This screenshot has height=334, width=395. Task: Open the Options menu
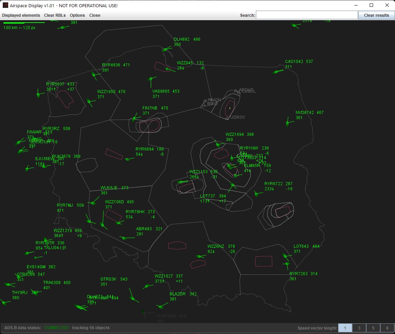click(77, 15)
